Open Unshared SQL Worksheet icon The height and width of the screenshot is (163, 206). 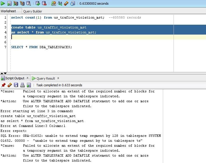[54, 3]
